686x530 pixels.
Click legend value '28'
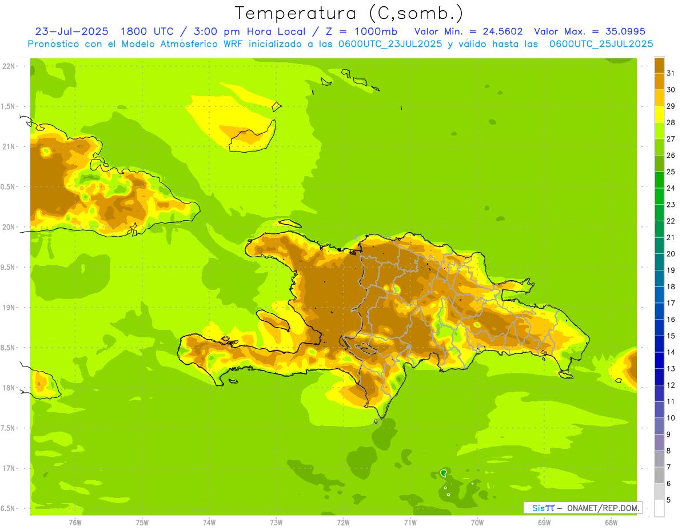click(x=671, y=122)
